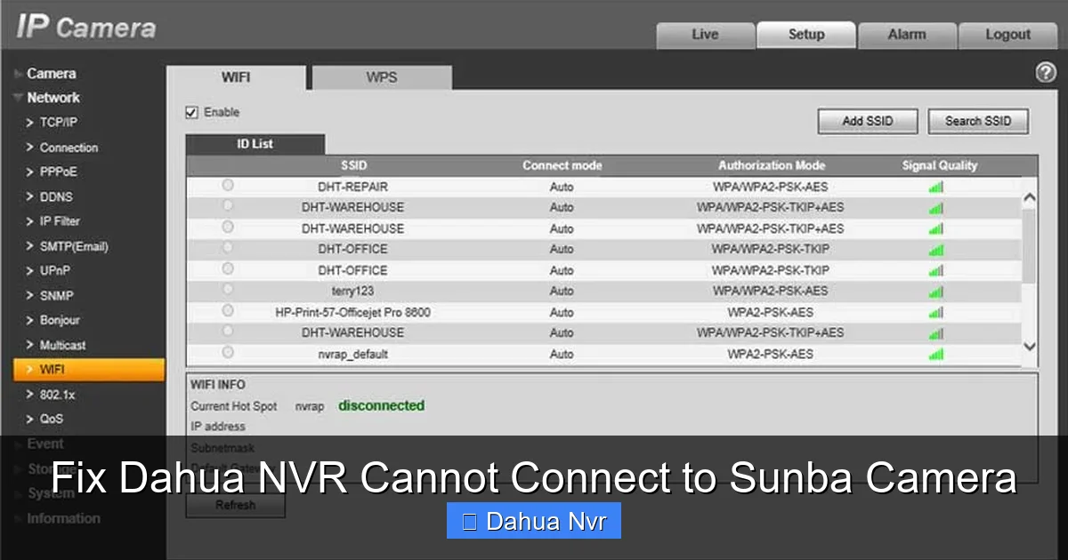The height and width of the screenshot is (560, 1068).
Task: Click the signal quality icon for nvrap_default
Action: [935, 353]
